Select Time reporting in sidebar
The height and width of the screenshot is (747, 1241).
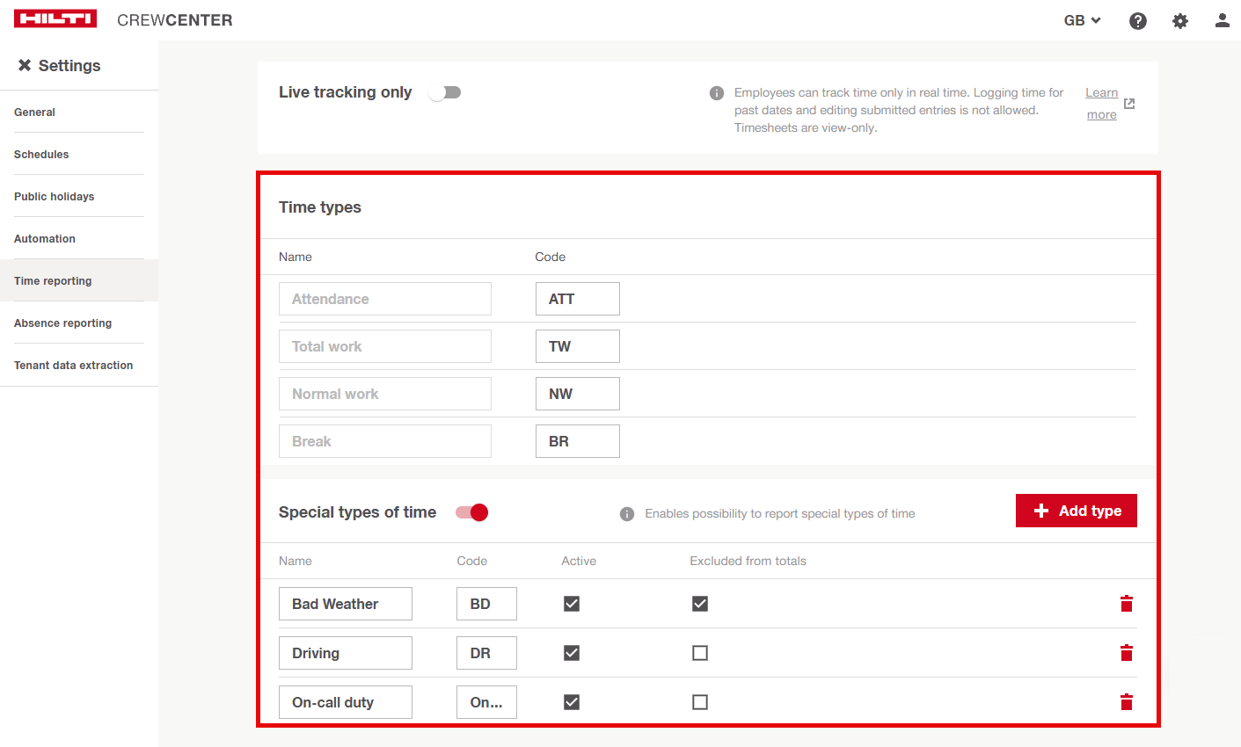(x=79, y=281)
